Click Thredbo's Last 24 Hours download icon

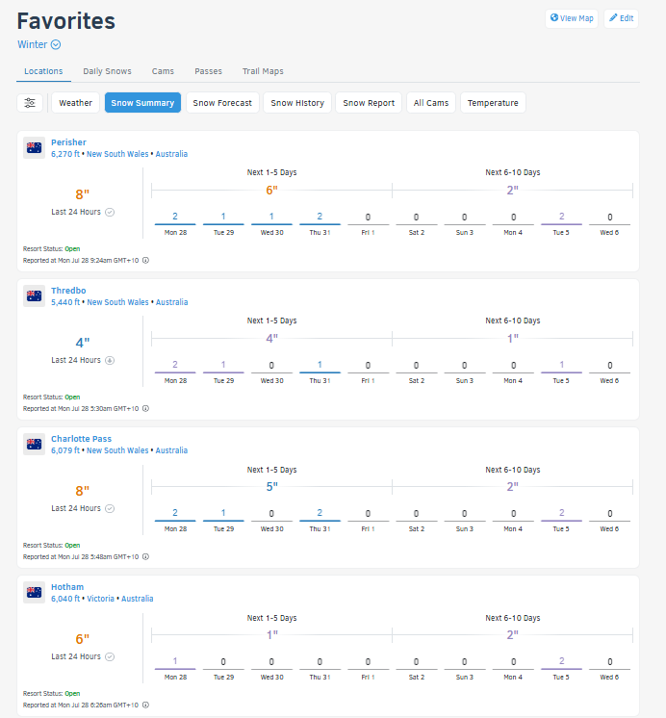pyautogui.click(x=110, y=360)
